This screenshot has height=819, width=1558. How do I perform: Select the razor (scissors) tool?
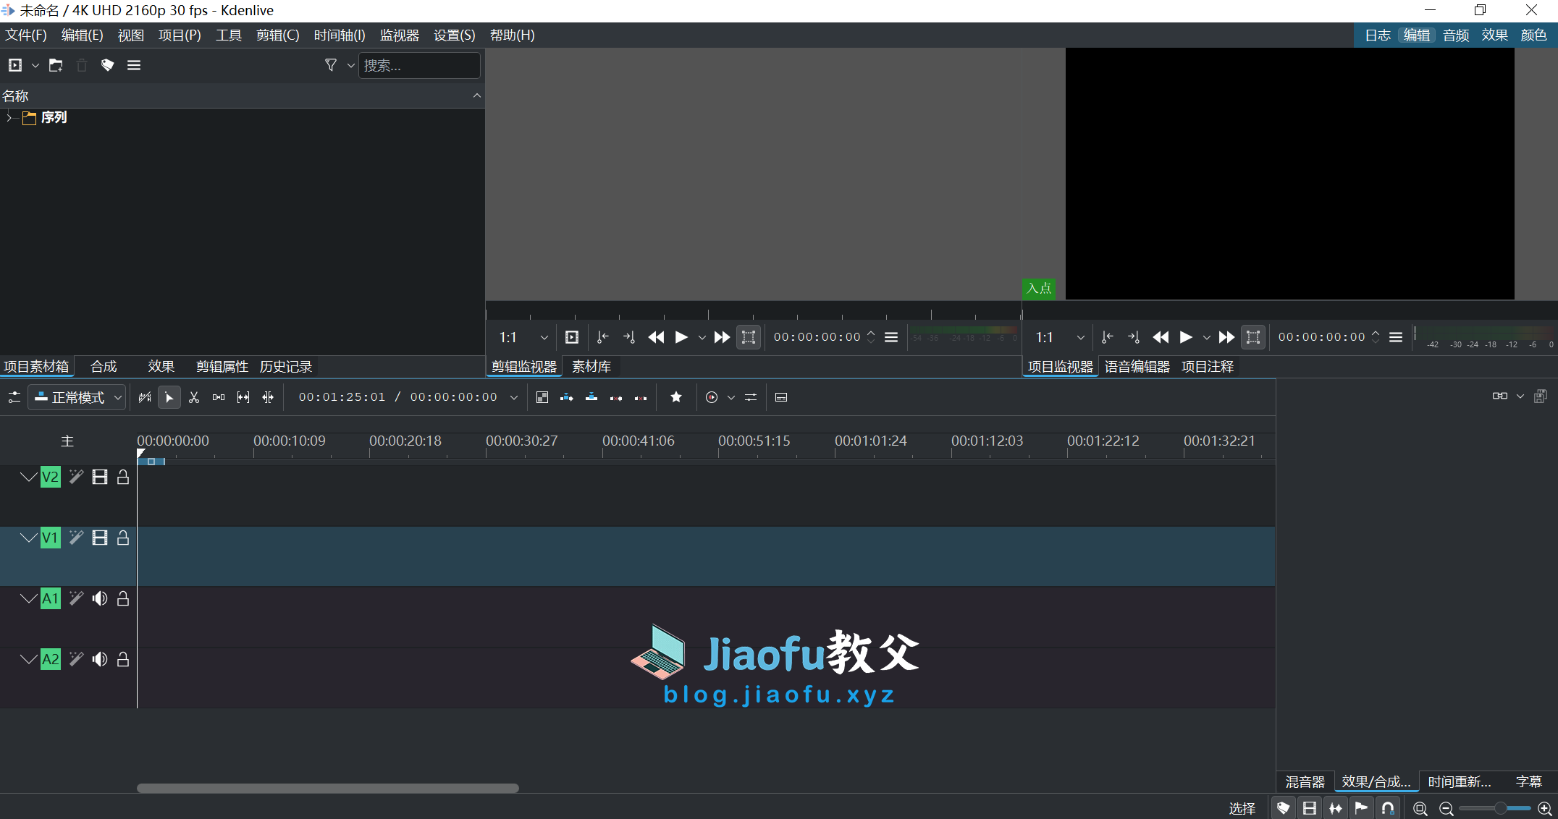pyautogui.click(x=194, y=397)
